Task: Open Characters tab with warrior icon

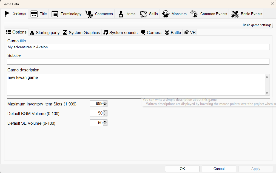Action: pos(99,14)
